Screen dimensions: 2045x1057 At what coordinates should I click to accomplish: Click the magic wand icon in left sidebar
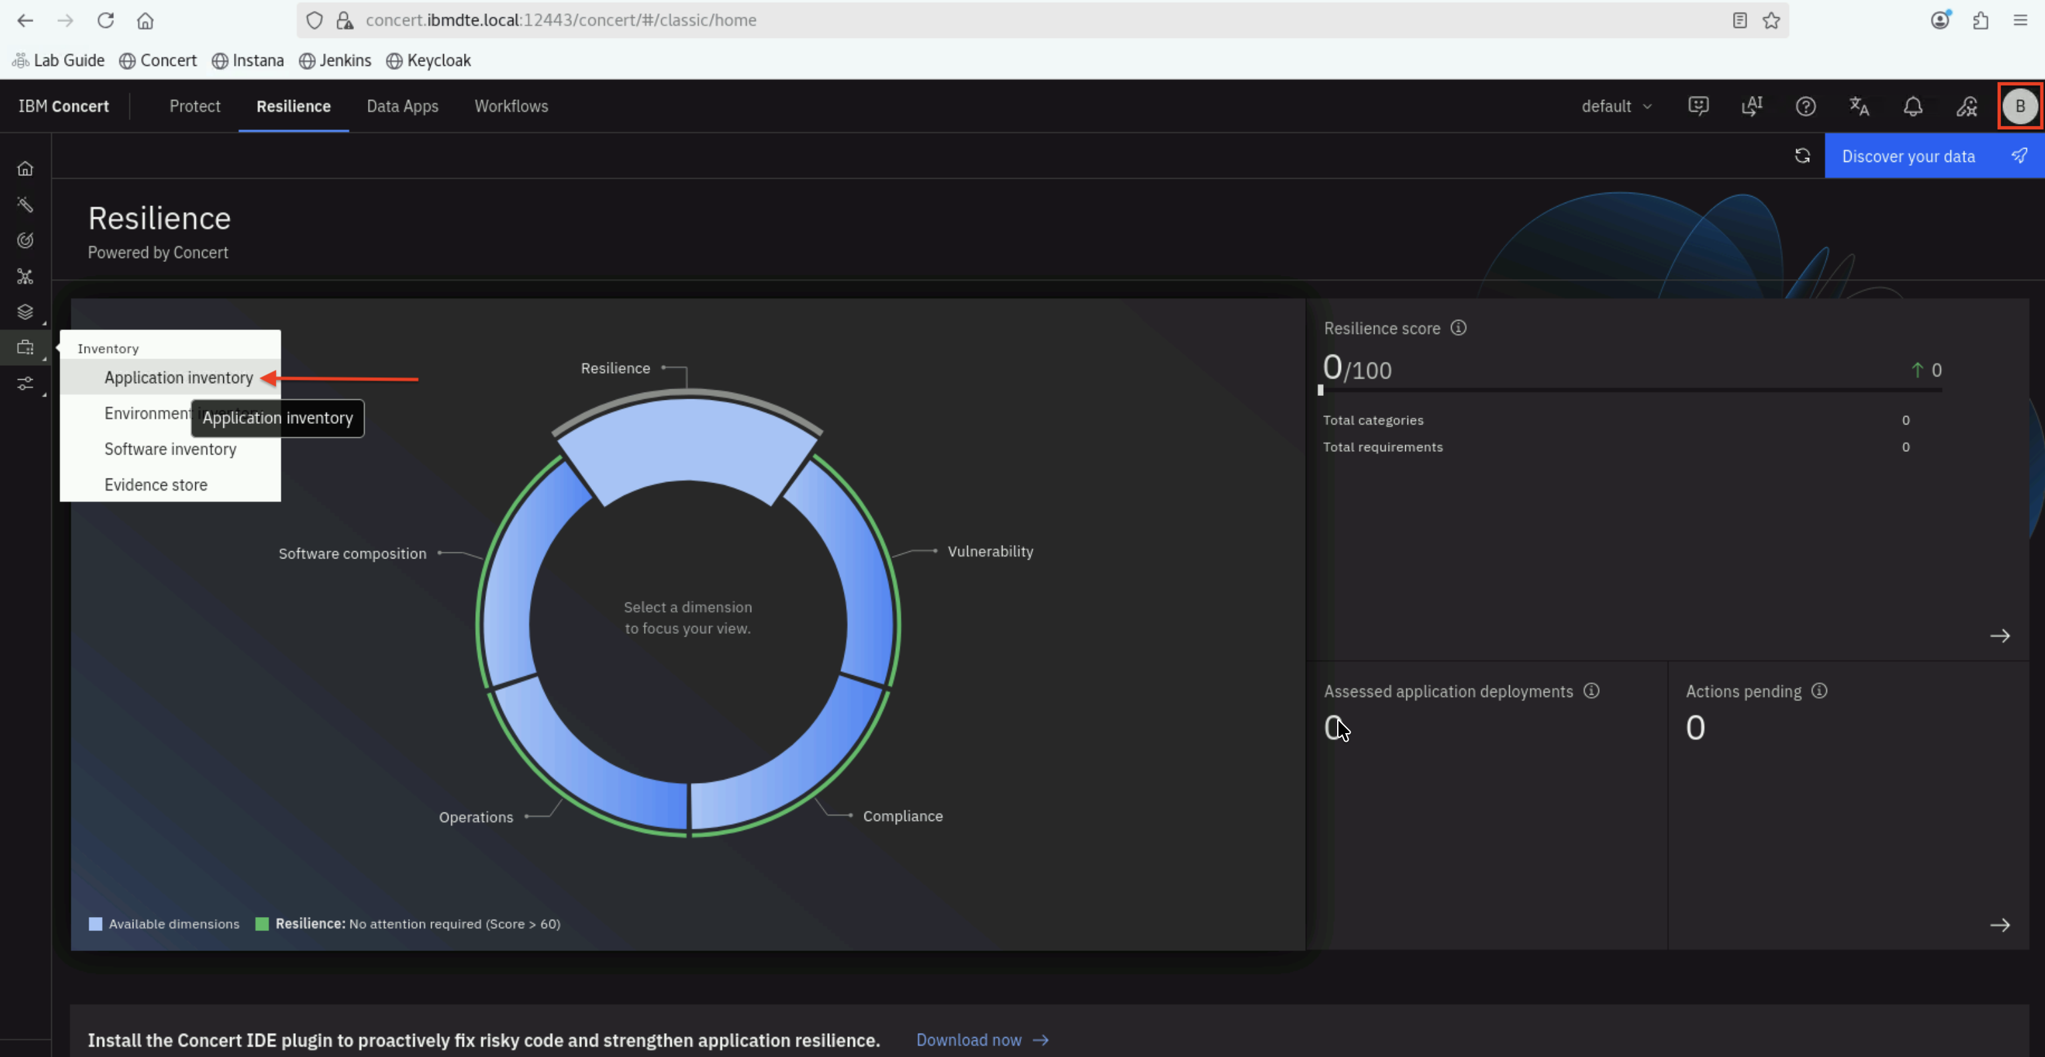tap(25, 205)
